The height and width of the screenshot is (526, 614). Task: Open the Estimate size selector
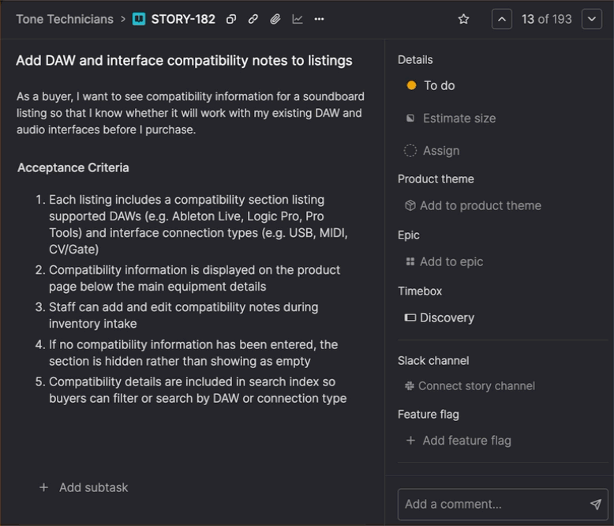pyautogui.click(x=451, y=118)
